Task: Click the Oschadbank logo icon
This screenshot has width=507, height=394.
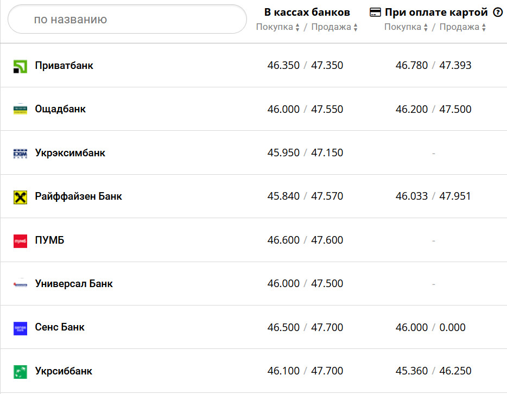Action: click(20, 110)
